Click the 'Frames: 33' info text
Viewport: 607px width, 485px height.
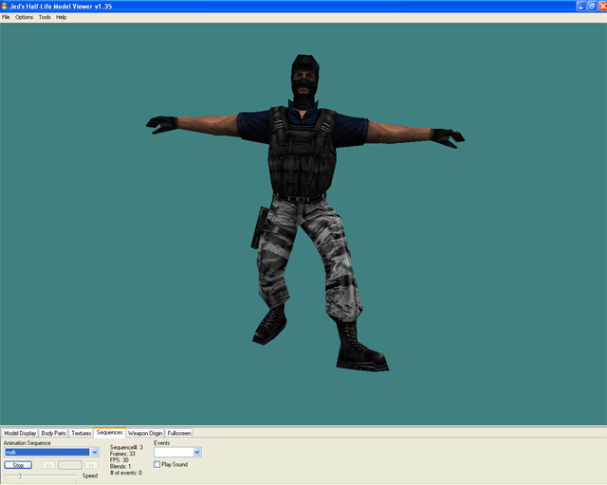(x=122, y=454)
